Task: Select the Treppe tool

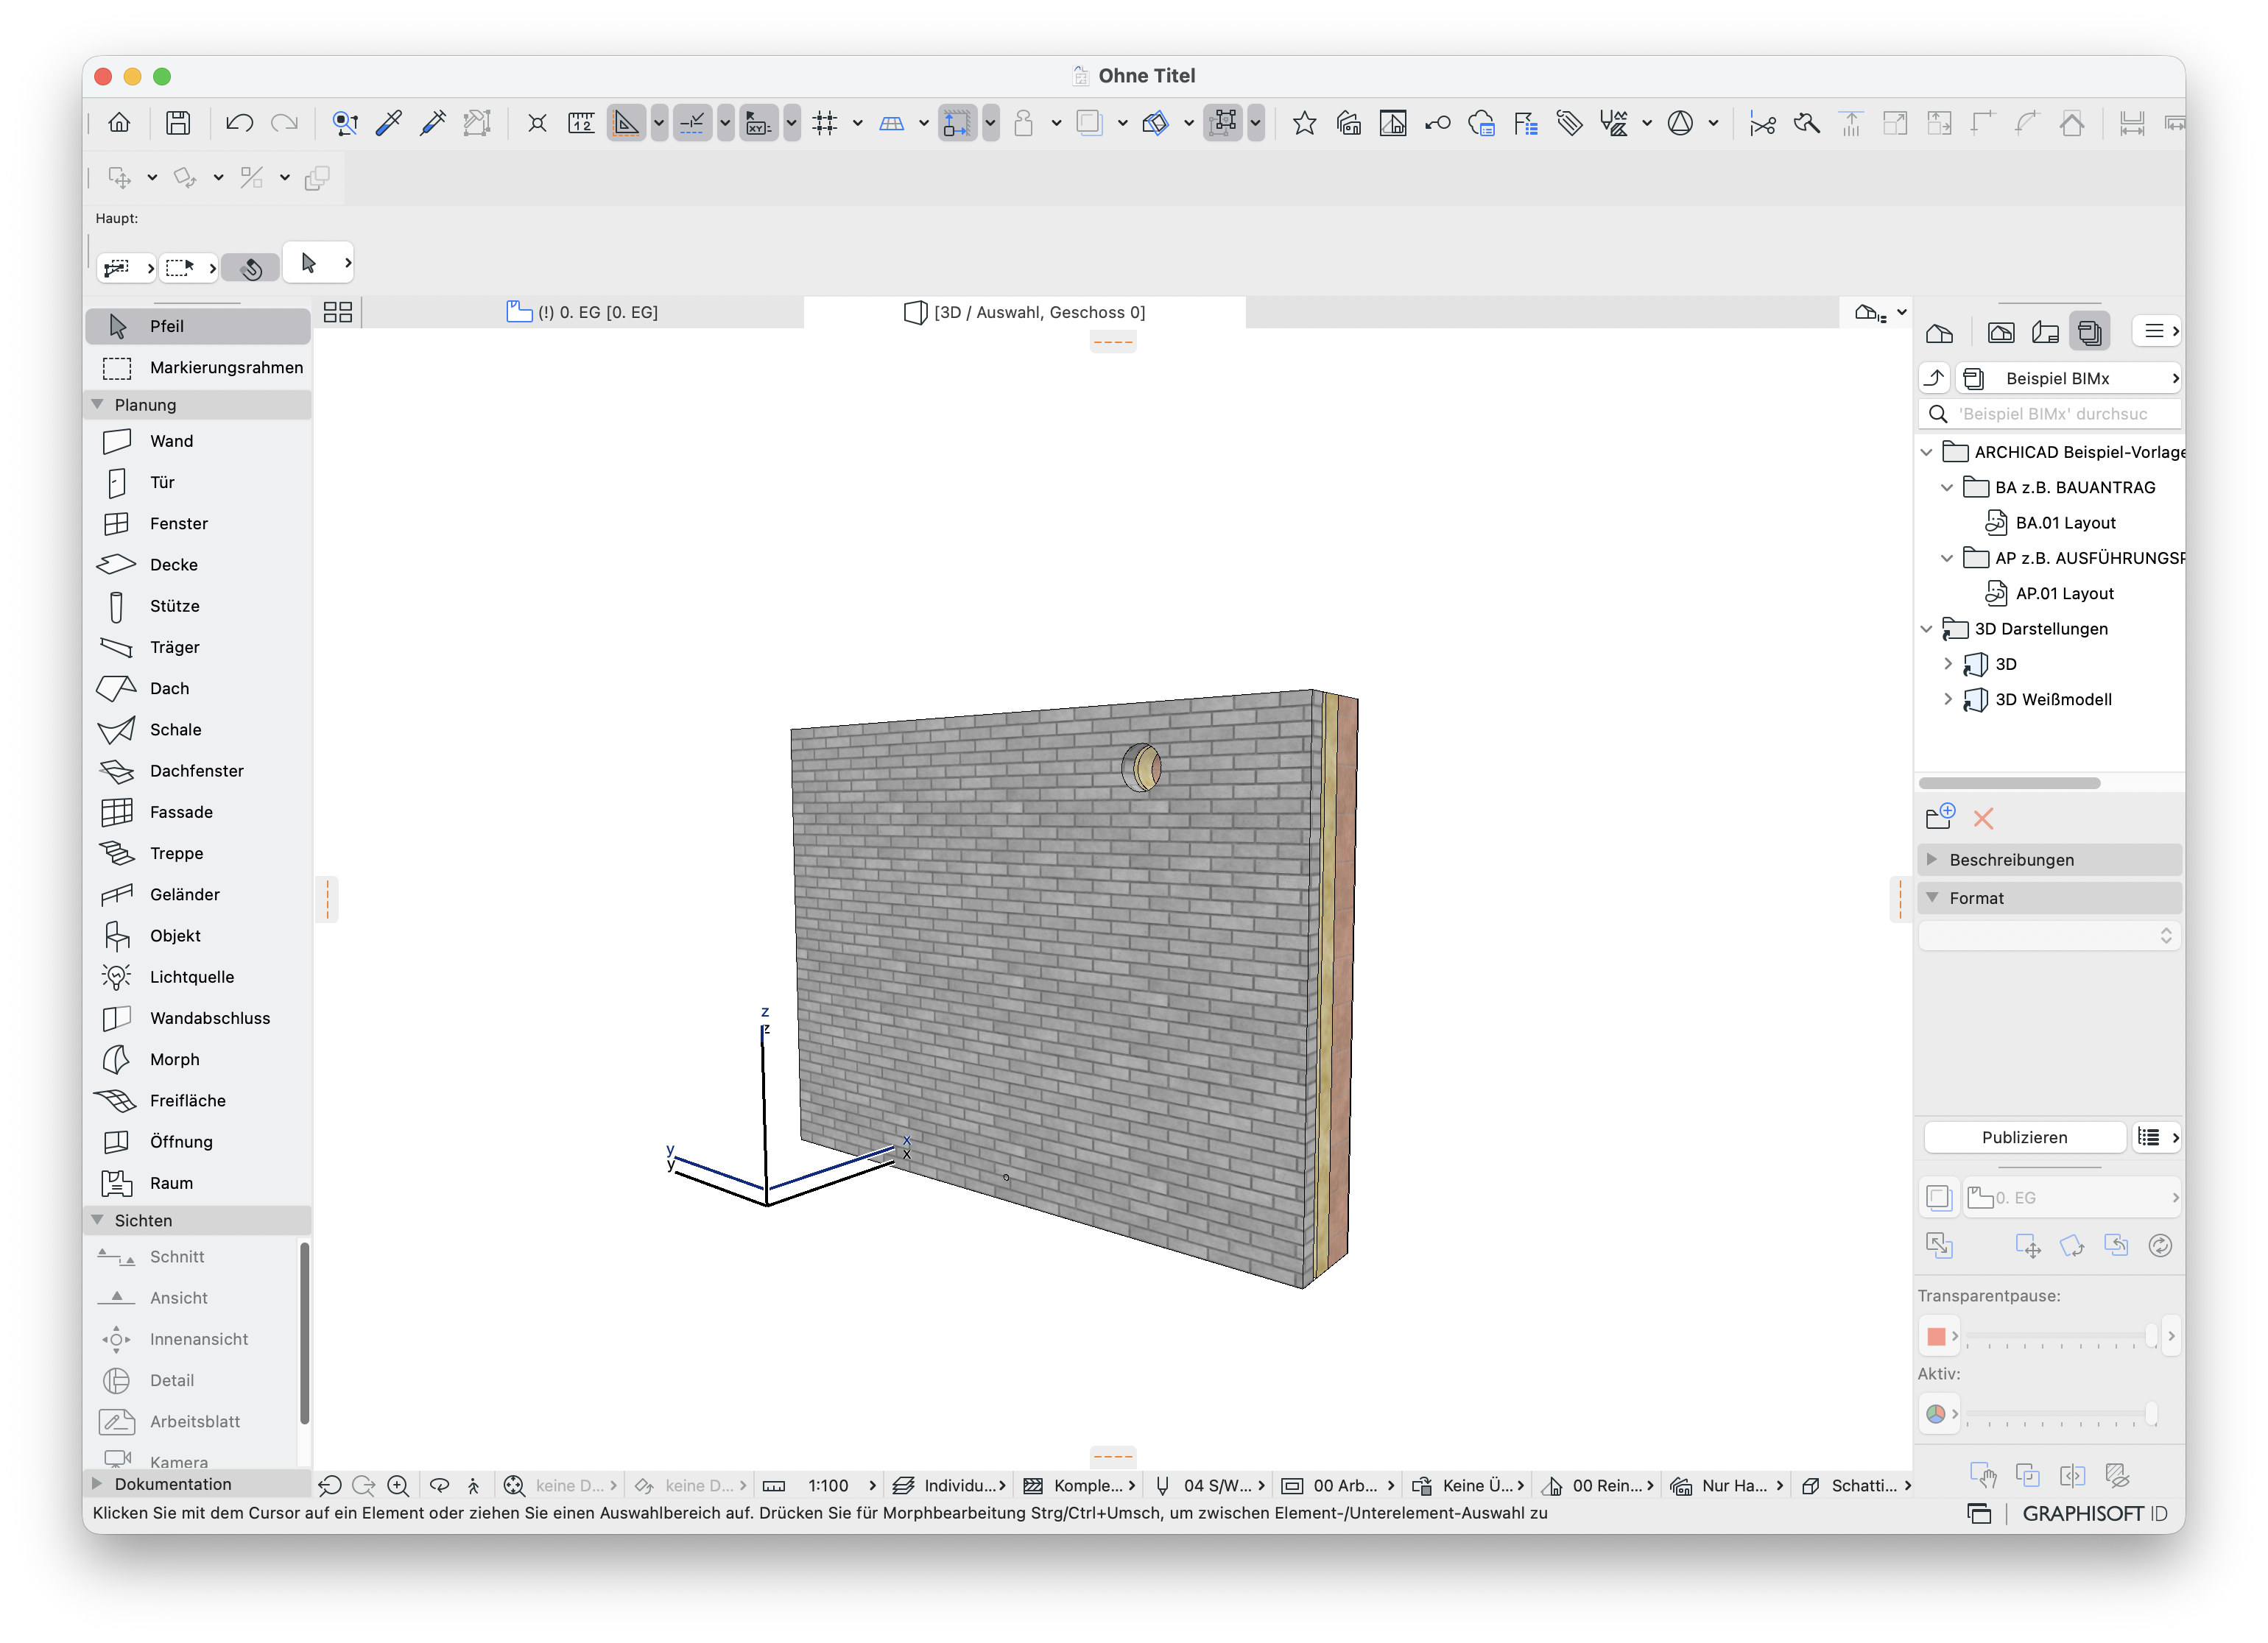Action: coord(197,853)
